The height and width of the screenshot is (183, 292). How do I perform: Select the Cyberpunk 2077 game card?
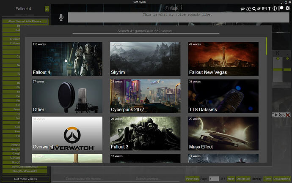tap(145, 96)
